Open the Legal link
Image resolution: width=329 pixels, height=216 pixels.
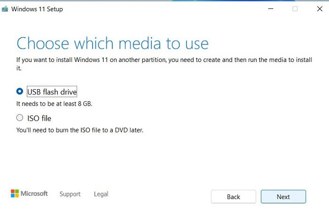click(x=101, y=194)
